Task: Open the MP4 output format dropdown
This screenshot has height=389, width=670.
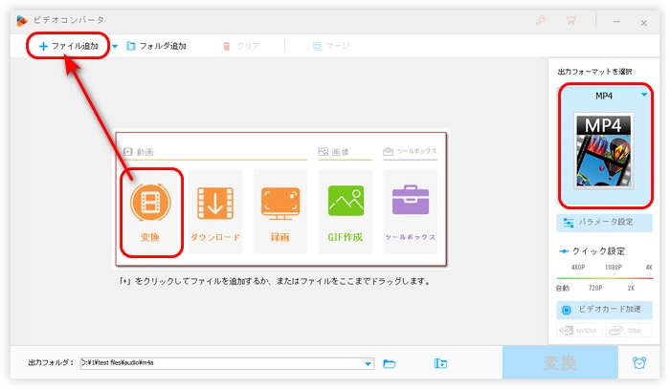Action: pyautogui.click(x=644, y=95)
